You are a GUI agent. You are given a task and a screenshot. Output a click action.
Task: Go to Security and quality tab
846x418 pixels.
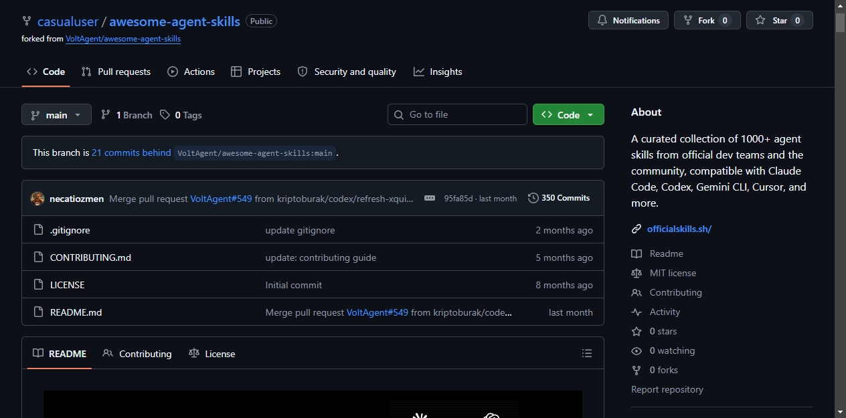tap(347, 72)
